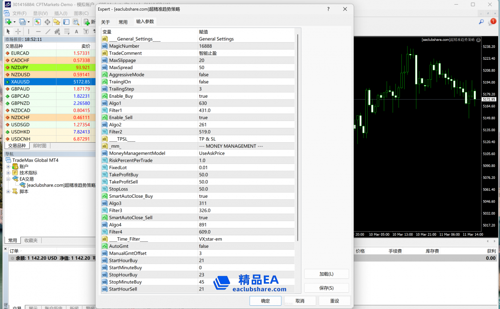Click the search magnifier icon at top right

481,22
